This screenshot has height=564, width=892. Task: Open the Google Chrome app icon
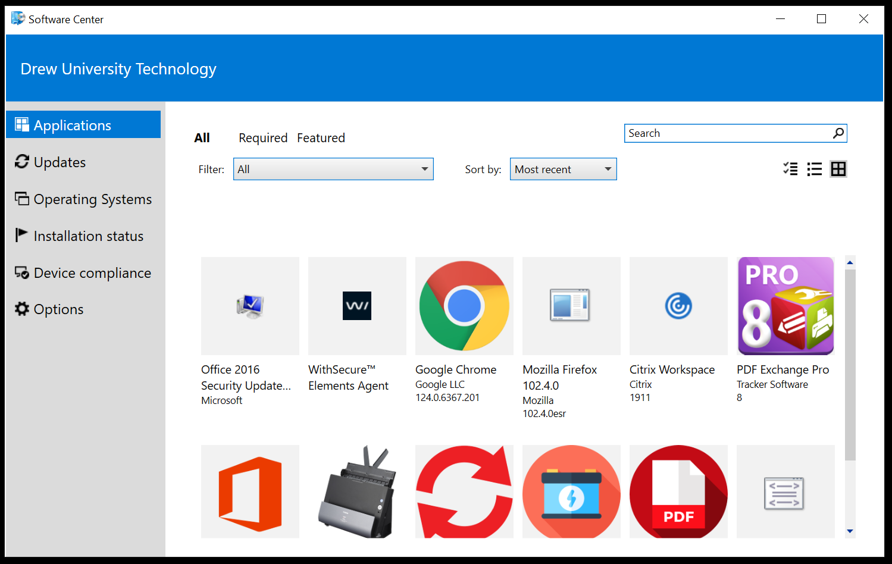point(464,306)
